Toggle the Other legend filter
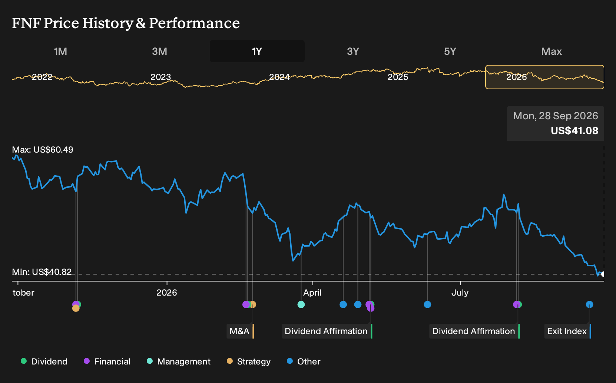Viewport: 616px width, 383px height. pos(304,362)
